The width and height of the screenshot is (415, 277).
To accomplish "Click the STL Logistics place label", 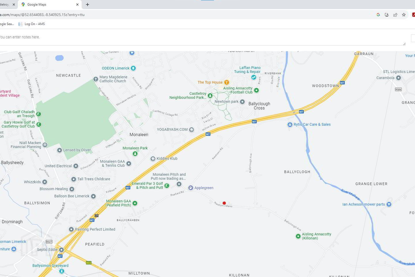I will (x=399, y=72).
